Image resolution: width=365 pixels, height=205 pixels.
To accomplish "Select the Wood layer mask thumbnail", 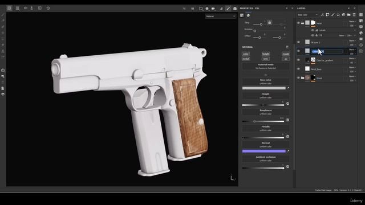I will [x=313, y=77].
